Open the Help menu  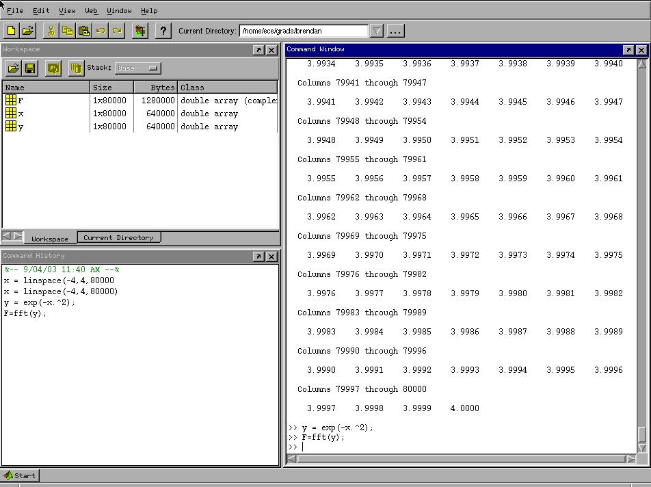click(149, 11)
